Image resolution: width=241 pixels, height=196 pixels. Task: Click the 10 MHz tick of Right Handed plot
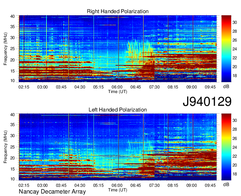pos(12,81)
